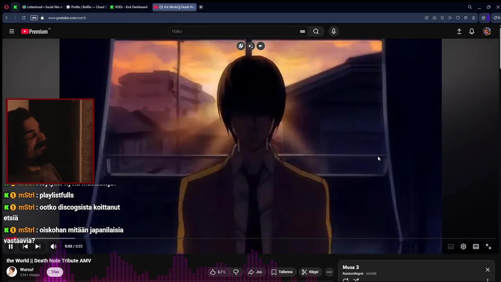
Task: Mute the video using the speaker icon
Action: point(53,246)
